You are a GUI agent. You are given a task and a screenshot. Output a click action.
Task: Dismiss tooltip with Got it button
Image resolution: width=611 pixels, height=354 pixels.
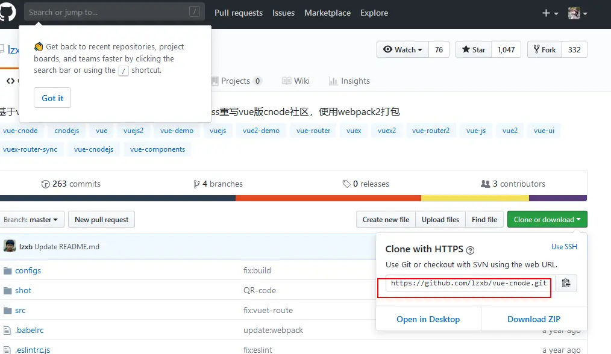[52, 98]
